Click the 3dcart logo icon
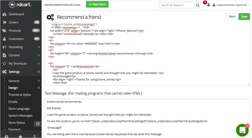Image resolution: width=252 pixels, height=138 pixels. [12, 5]
